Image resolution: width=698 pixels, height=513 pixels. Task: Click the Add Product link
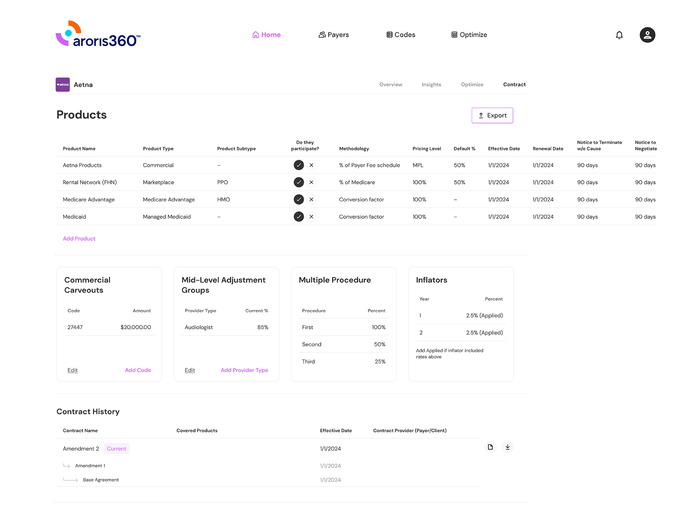click(x=79, y=239)
